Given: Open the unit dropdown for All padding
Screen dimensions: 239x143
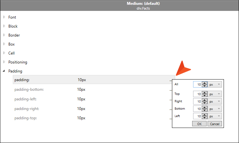Looking at the screenshot, I should pos(215,84).
